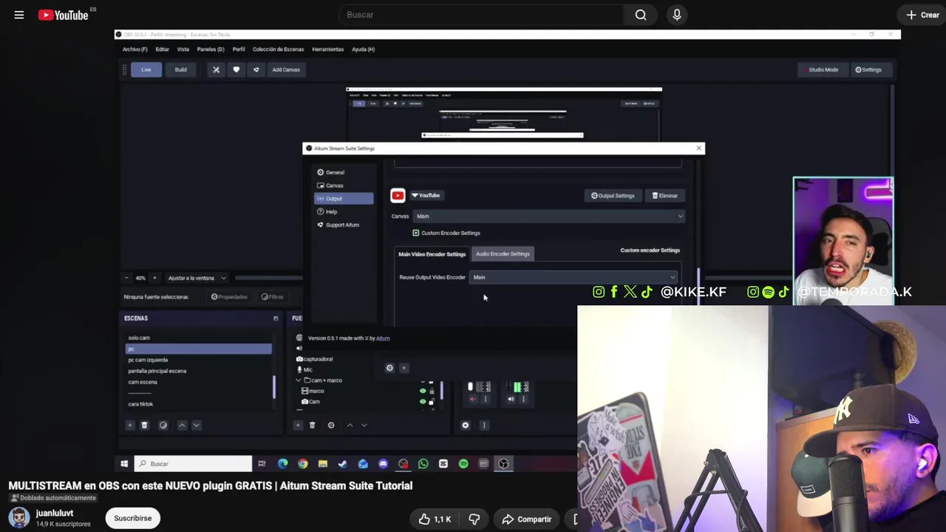Click the YouTube search magnifier button
Viewport: 946px width, 532px height.
tap(641, 15)
